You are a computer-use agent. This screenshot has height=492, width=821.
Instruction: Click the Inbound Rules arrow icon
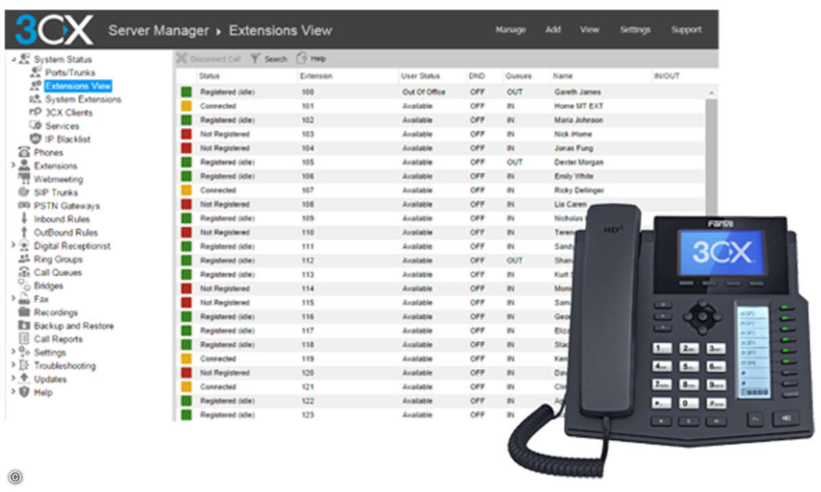click(25, 219)
